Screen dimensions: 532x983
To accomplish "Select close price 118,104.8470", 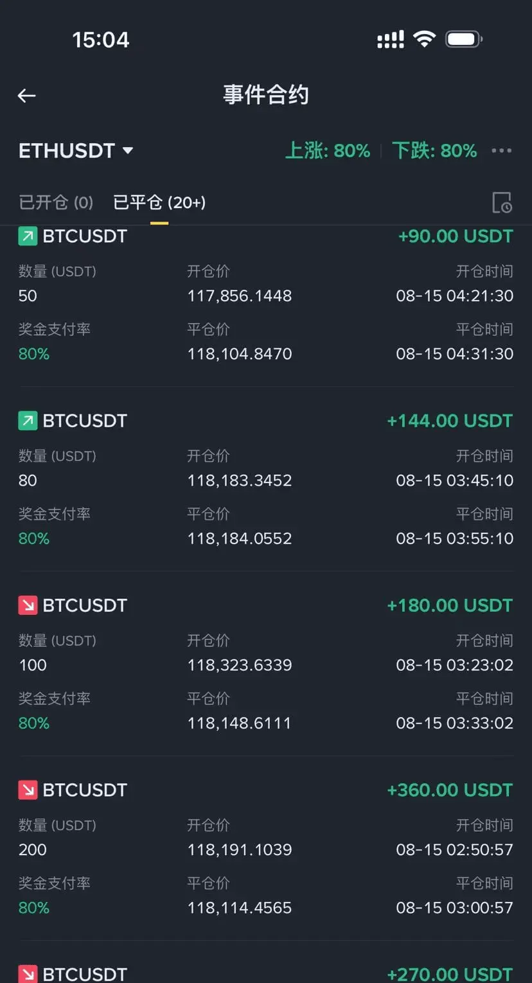I will tap(240, 354).
